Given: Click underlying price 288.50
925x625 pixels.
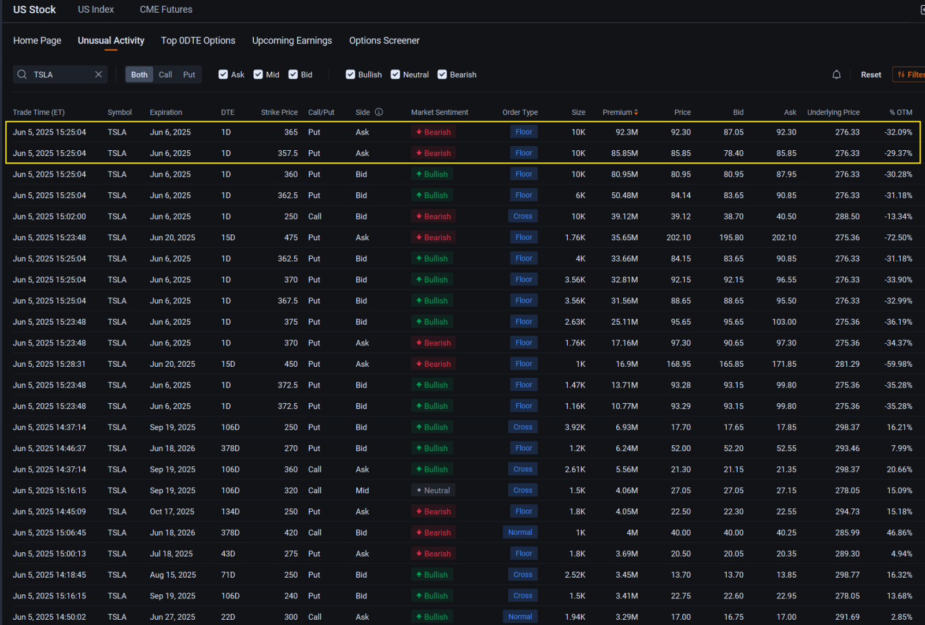Looking at the screenshot, I should (x=847, y=217).
